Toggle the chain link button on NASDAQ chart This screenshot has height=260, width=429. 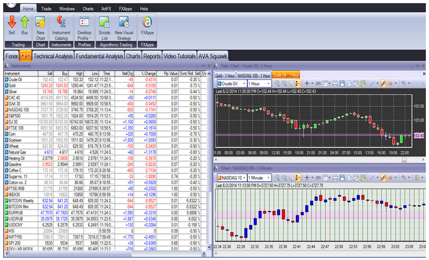pyautogui.click(x=383, y=178)
